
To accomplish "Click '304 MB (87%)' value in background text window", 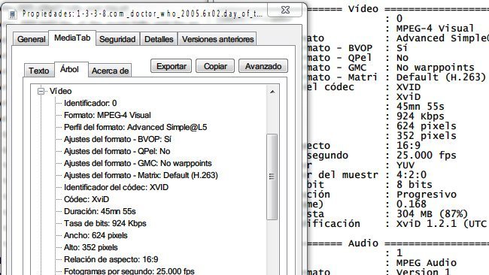I will click(x=433, y=214).
